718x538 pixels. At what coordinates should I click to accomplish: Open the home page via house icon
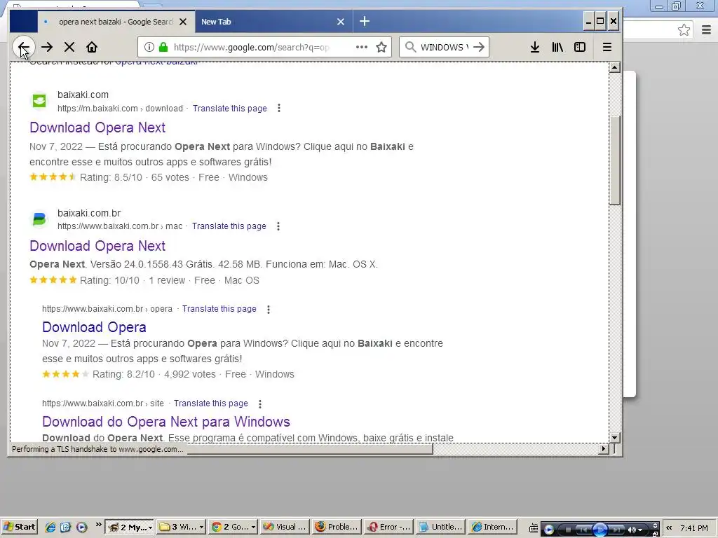[92, 47]
